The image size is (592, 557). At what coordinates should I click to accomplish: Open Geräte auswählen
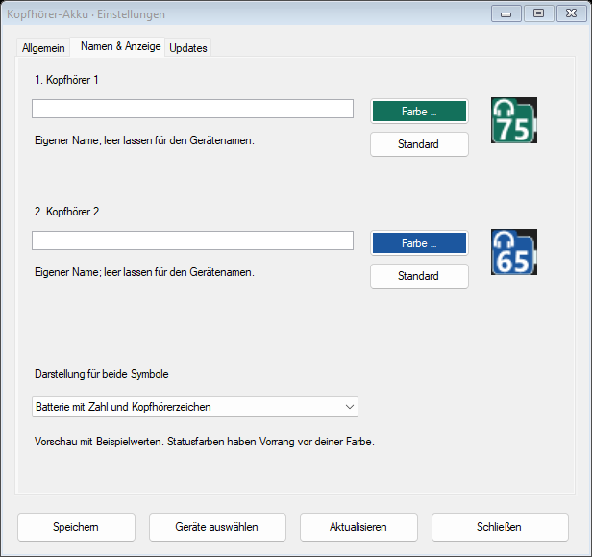[x=217, y=527]
